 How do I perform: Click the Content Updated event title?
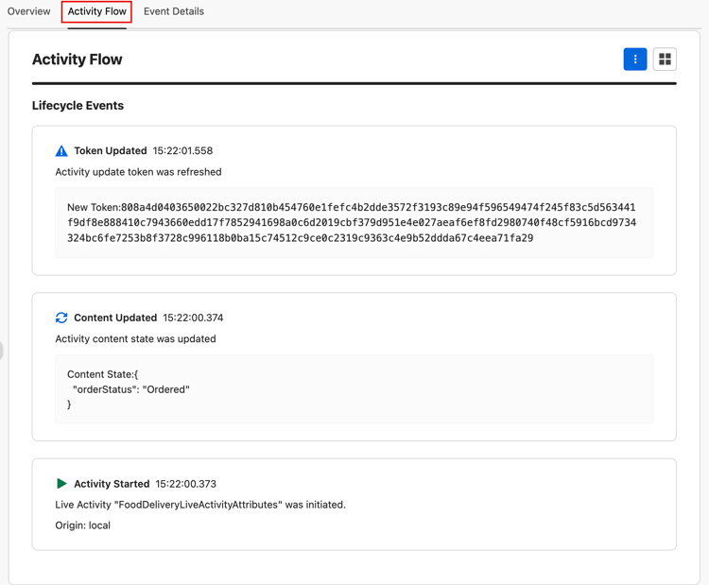115,318
